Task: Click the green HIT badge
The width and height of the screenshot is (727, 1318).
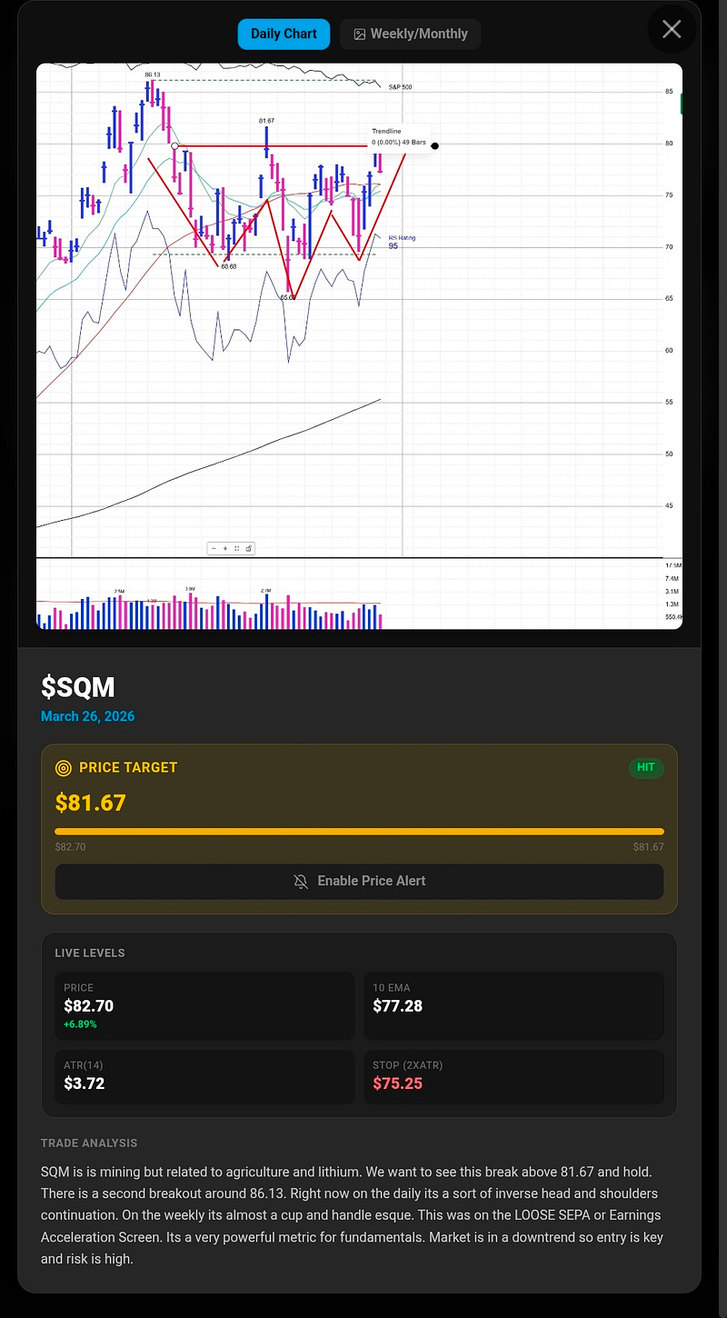Action: click(646, 767)
